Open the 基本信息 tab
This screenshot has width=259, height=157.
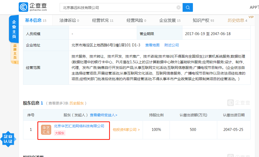[36, 20]
